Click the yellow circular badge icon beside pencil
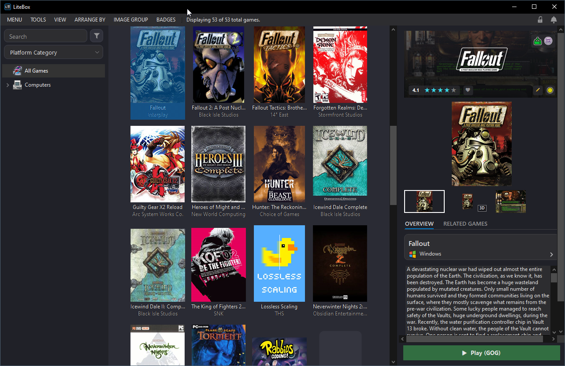The height and width of the screenshot is (366, 565). coord(550,90)
